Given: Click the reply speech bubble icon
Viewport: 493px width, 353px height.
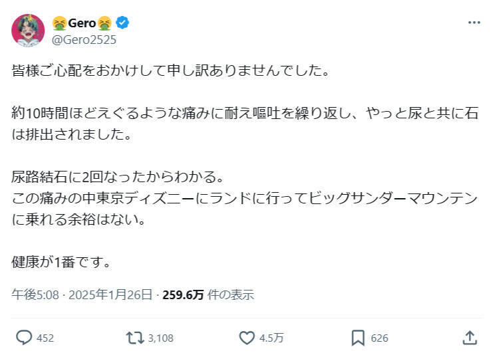Looking at the screenshot, I should 23,338.
